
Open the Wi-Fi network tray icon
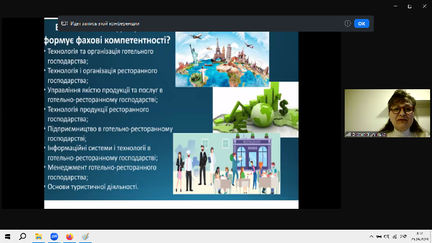[x=395, y=237]
